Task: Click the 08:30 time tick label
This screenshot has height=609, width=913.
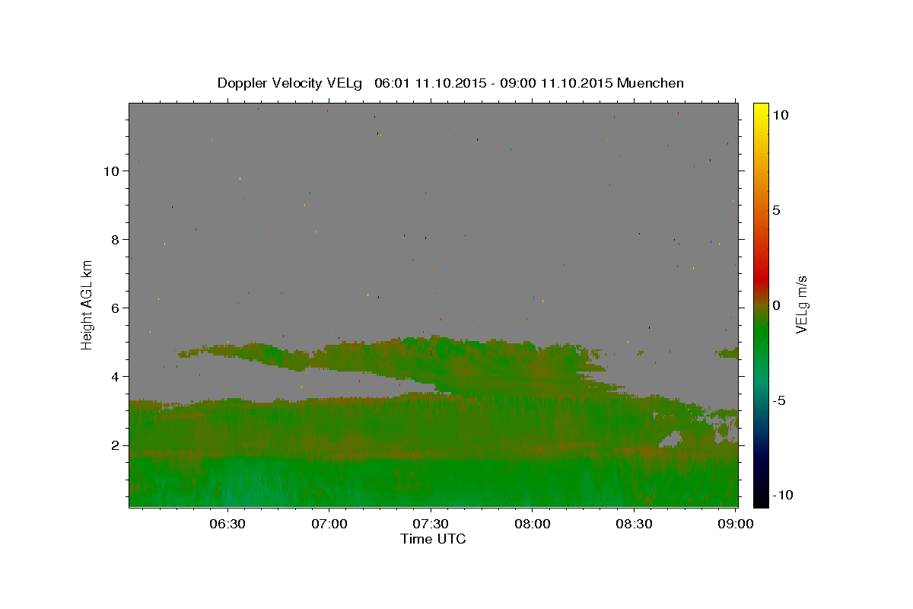Action: (x=634, y=524)
